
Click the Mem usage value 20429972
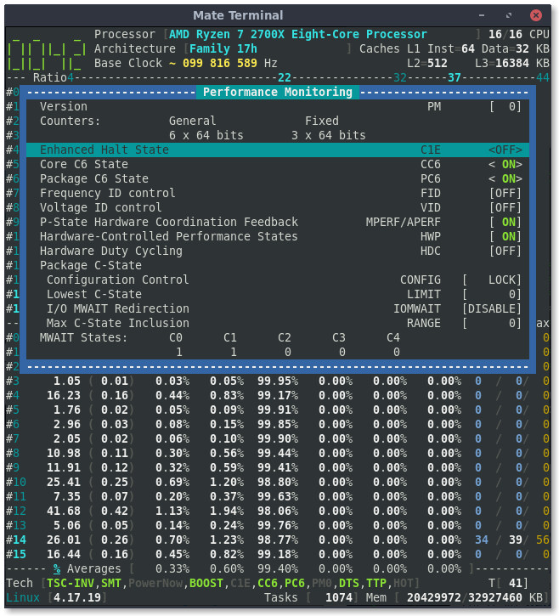(x=433, y=597)
